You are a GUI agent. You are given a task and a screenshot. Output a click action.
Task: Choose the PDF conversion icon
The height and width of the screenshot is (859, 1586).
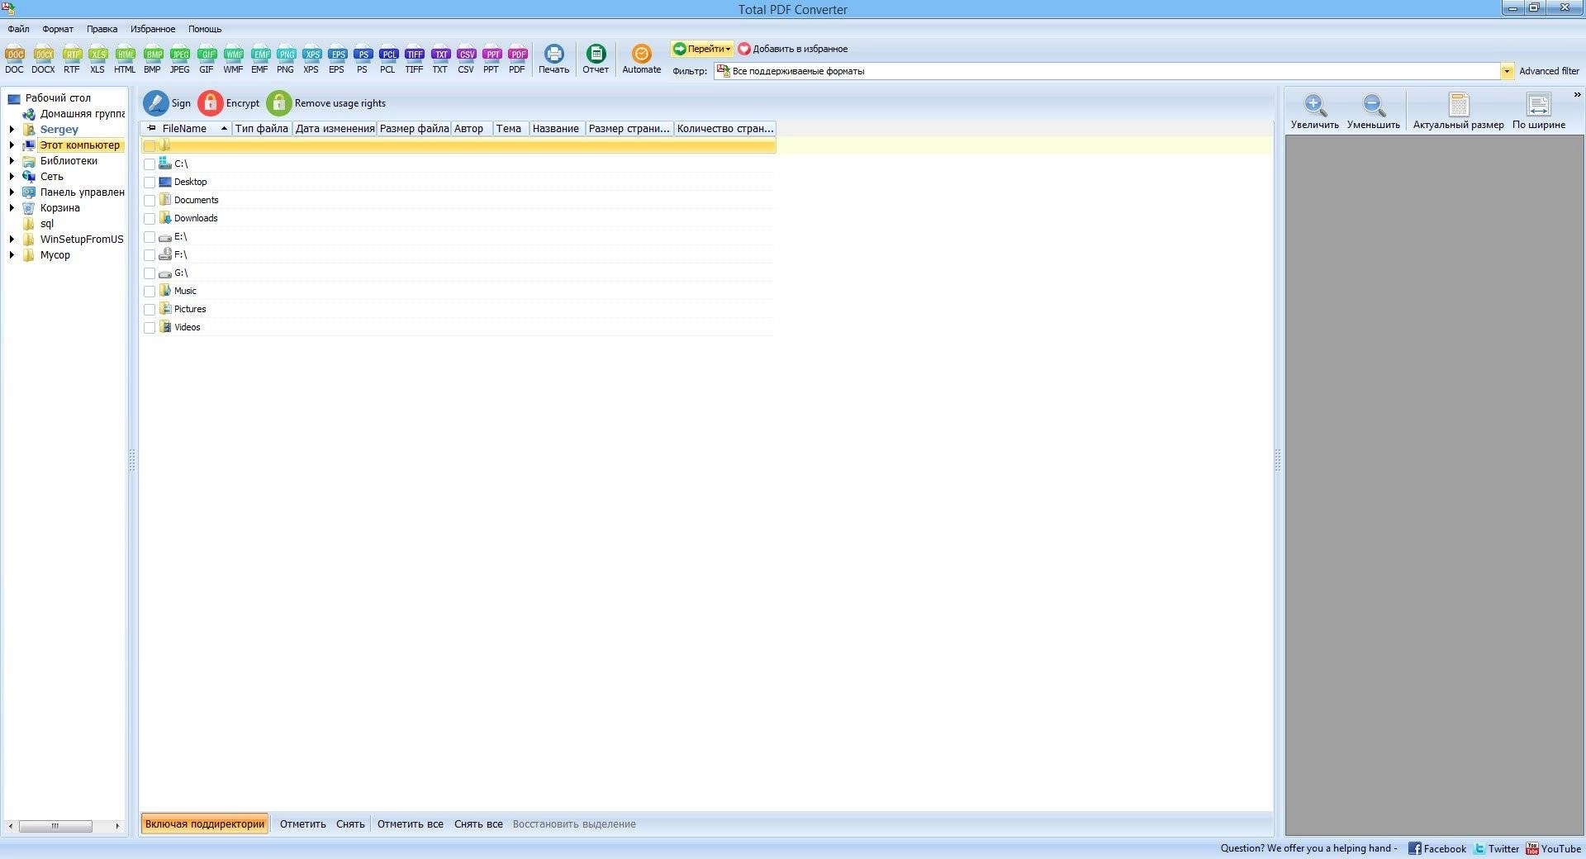pos(517,59)
